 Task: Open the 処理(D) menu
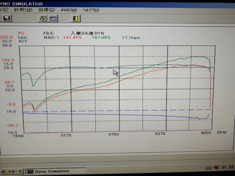coord(47,10)
